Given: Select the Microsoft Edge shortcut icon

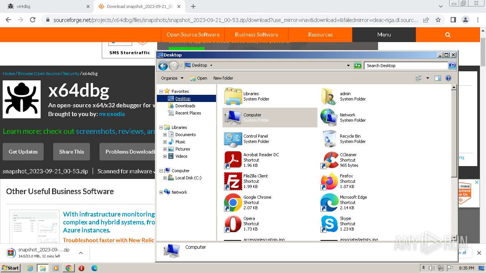Looking at the screenshot, I should tap(329, 202).
